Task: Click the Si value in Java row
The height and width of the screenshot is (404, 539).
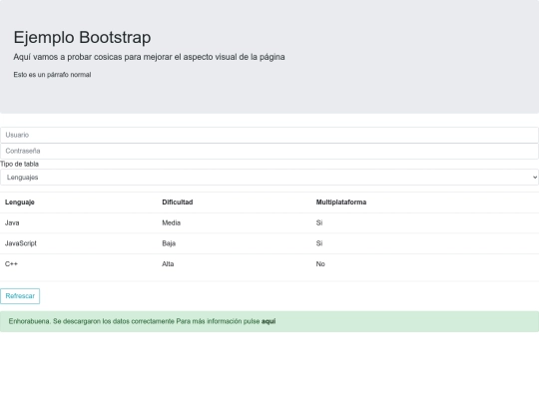Action: [x=319, y=223]
